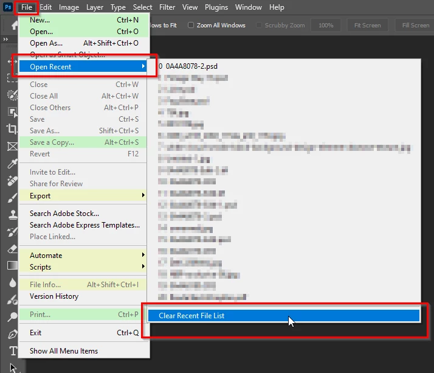Open the Image menu

coord(69,7)
